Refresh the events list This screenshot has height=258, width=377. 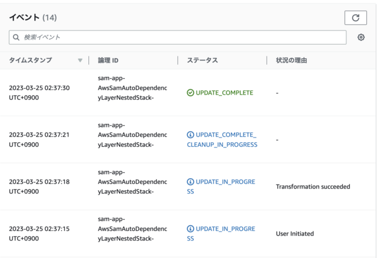click(x=356, y=18)
